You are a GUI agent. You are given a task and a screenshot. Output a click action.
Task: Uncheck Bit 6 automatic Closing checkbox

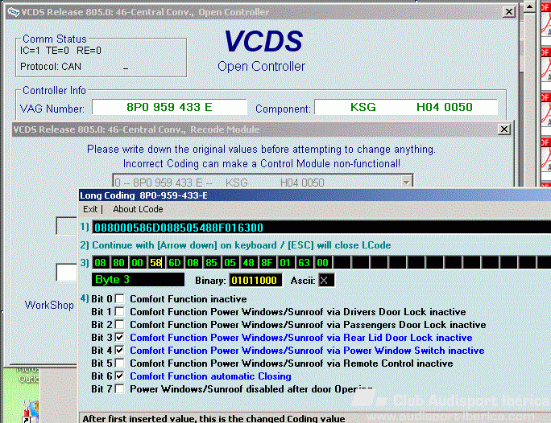tap(120, 376)
